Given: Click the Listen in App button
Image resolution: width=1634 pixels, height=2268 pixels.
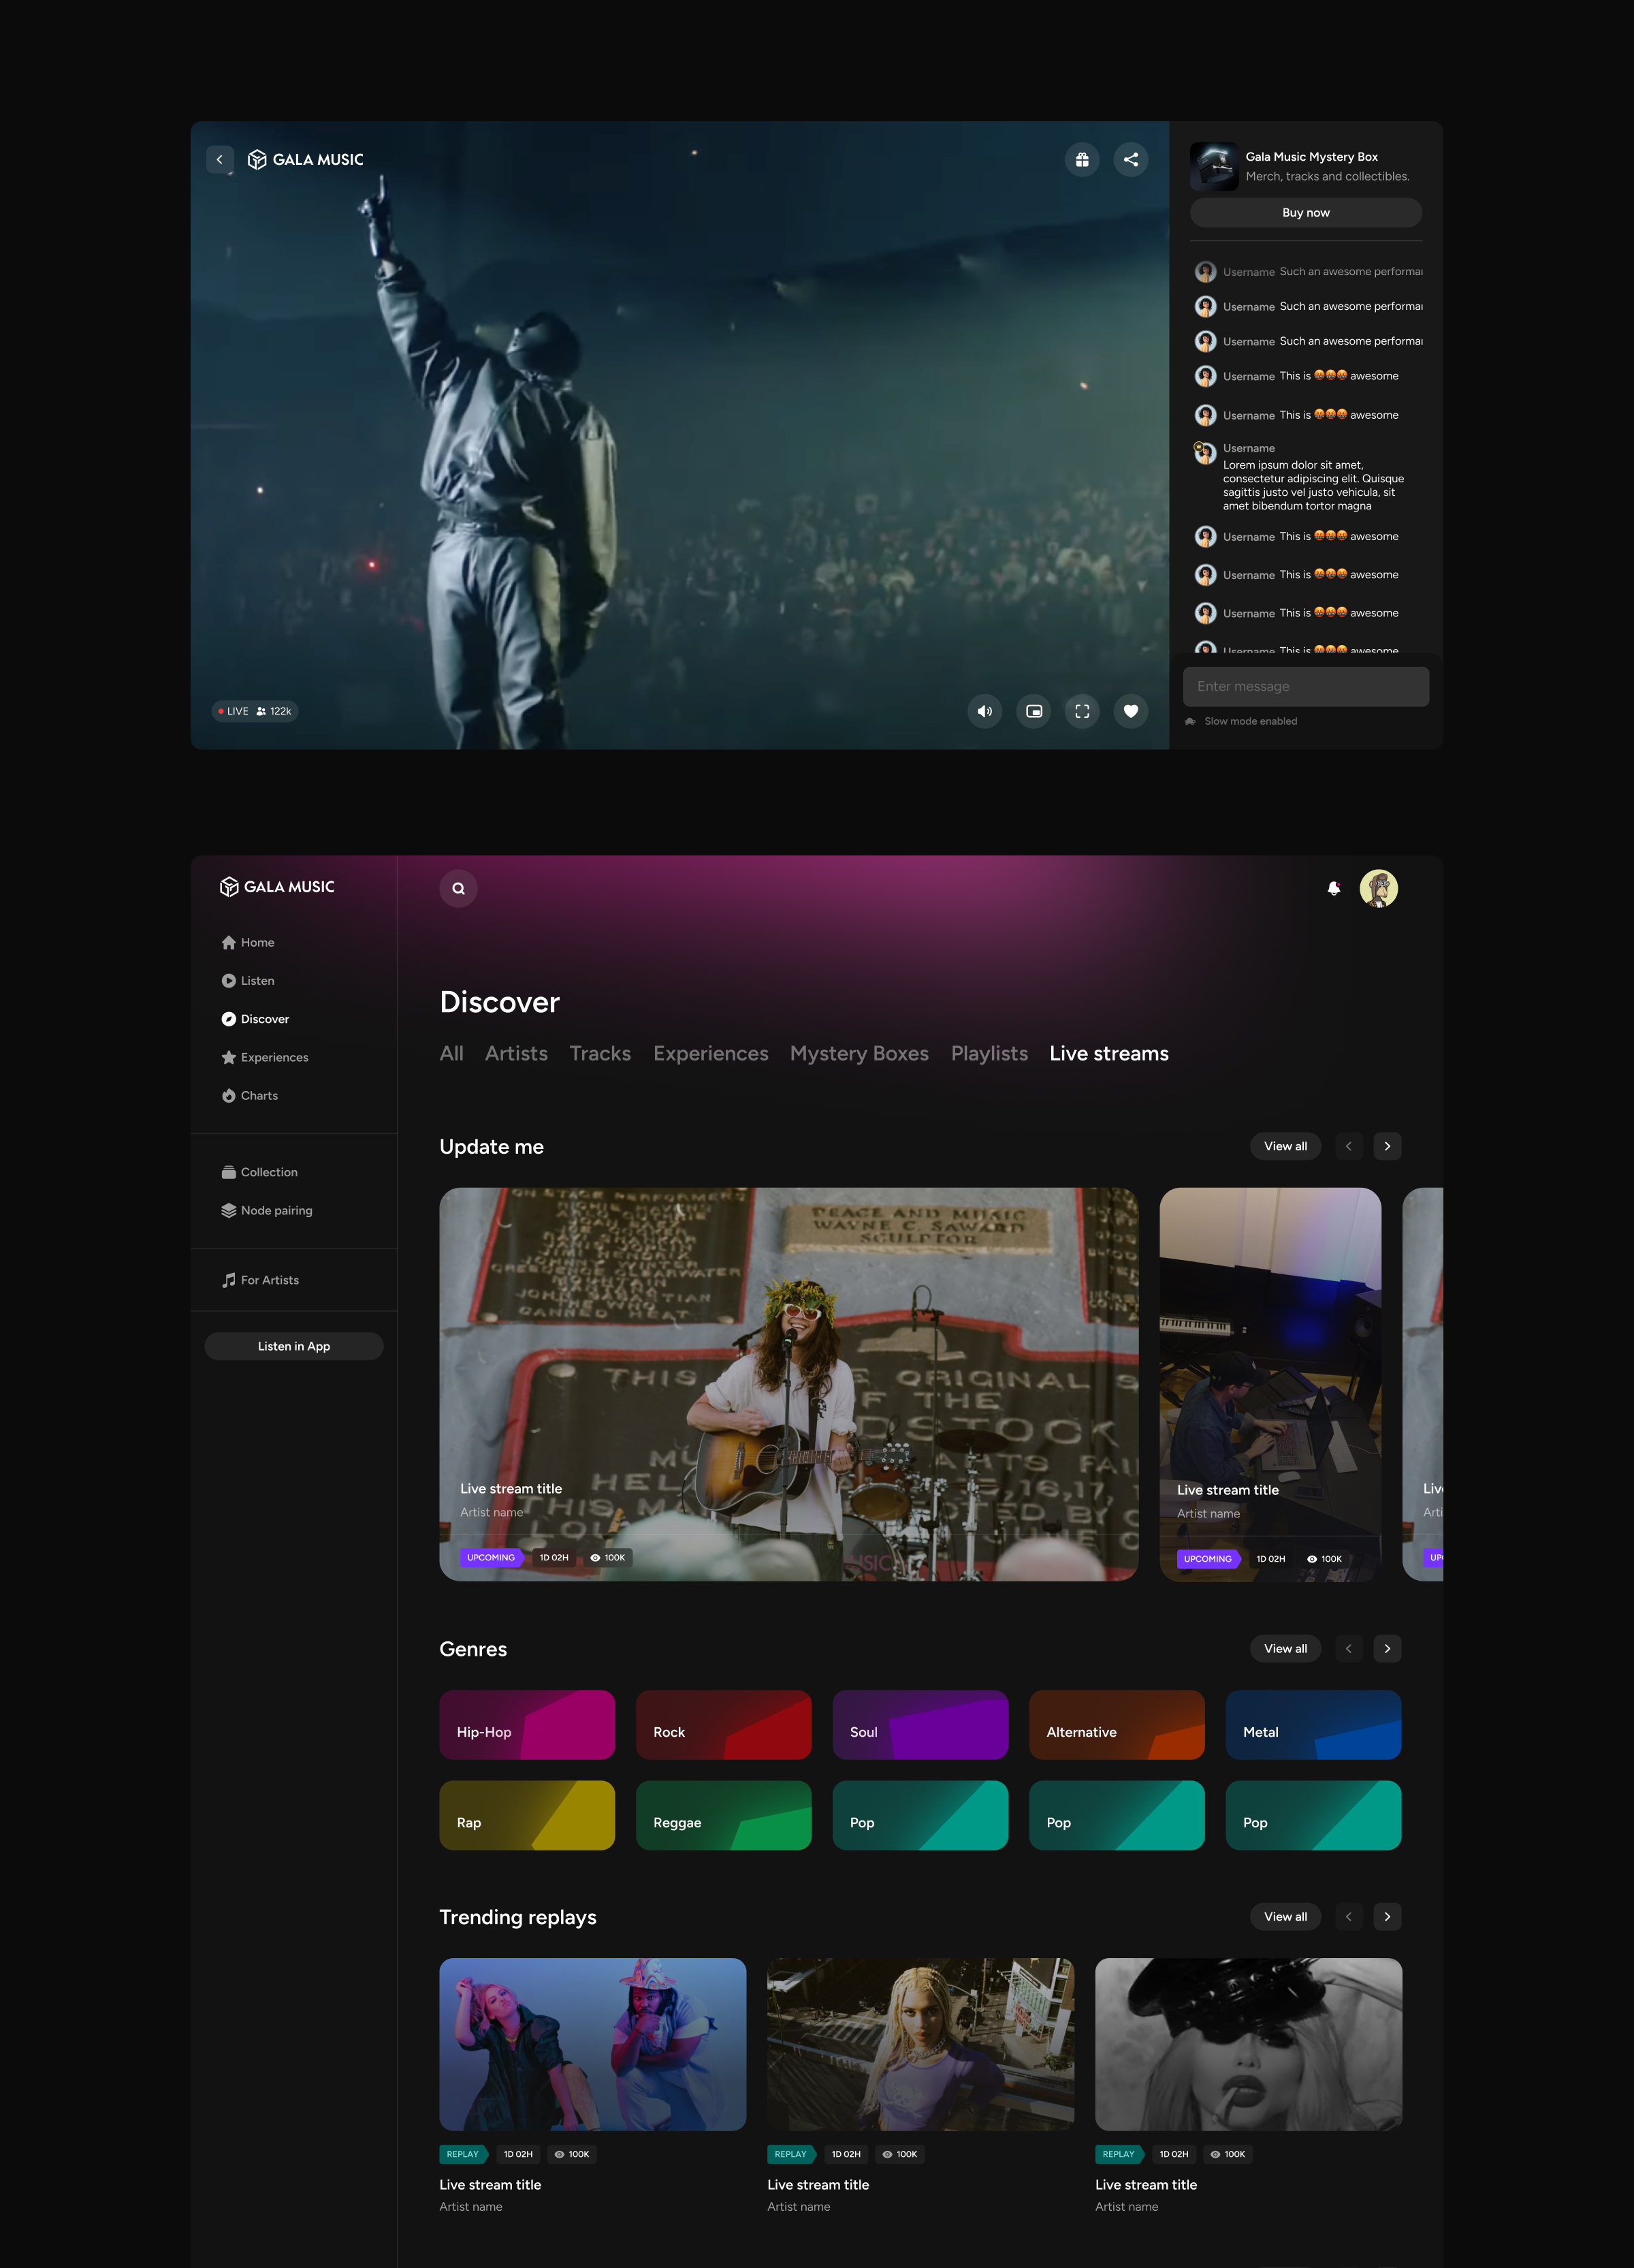Looking at the screenshot, I should [294, 1346].
